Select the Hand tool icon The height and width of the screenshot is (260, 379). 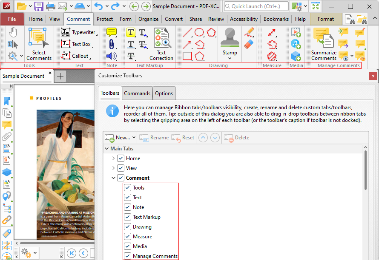pos(13,32)
